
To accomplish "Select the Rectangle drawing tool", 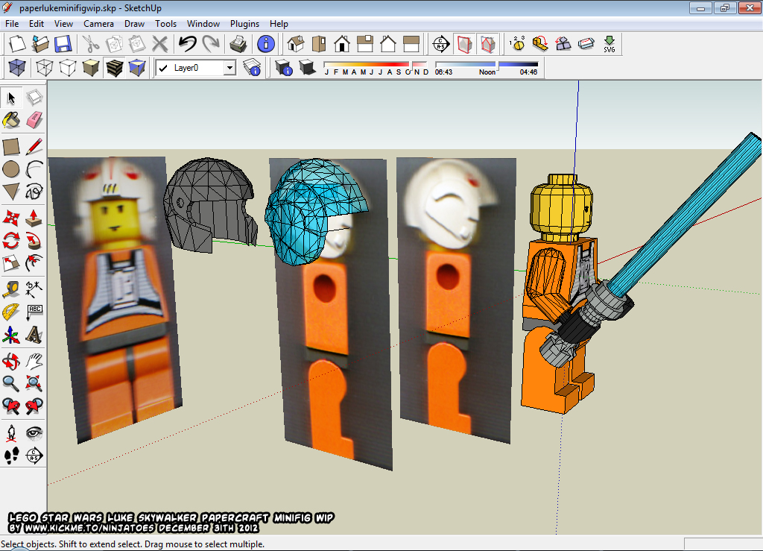I will pyautogui.click(x=11, y=147).
